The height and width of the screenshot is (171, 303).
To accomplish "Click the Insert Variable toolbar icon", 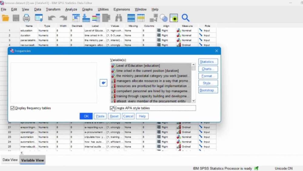I will pos(141,18).
